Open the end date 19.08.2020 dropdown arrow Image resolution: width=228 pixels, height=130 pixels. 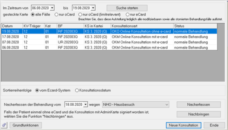coord(93,8)
